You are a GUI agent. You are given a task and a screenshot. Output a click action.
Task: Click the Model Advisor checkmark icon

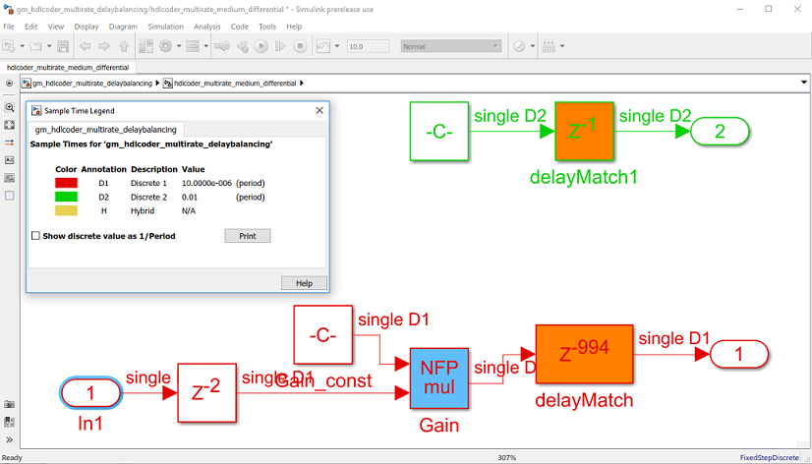(519, 46)
